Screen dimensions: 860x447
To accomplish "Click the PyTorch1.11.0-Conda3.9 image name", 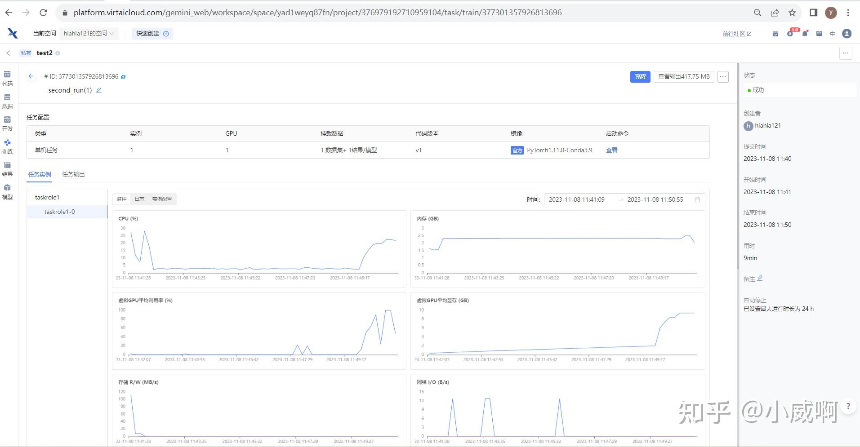I will 559,150.
